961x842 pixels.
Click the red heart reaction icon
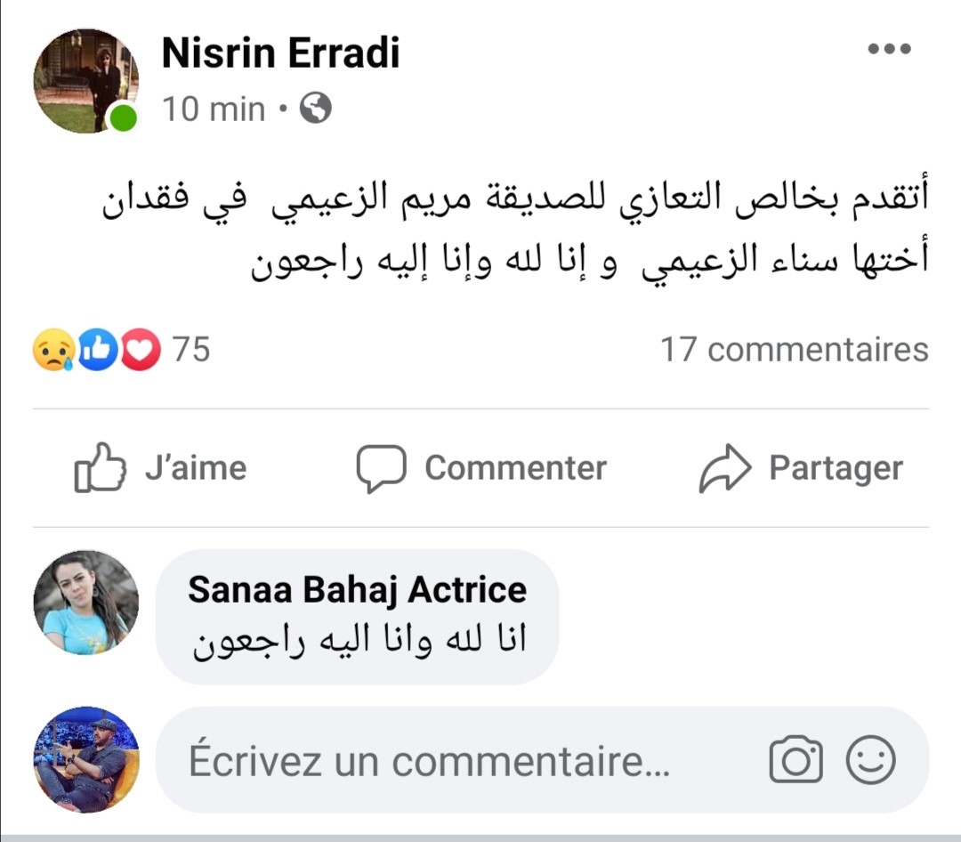tap(140, 350)
